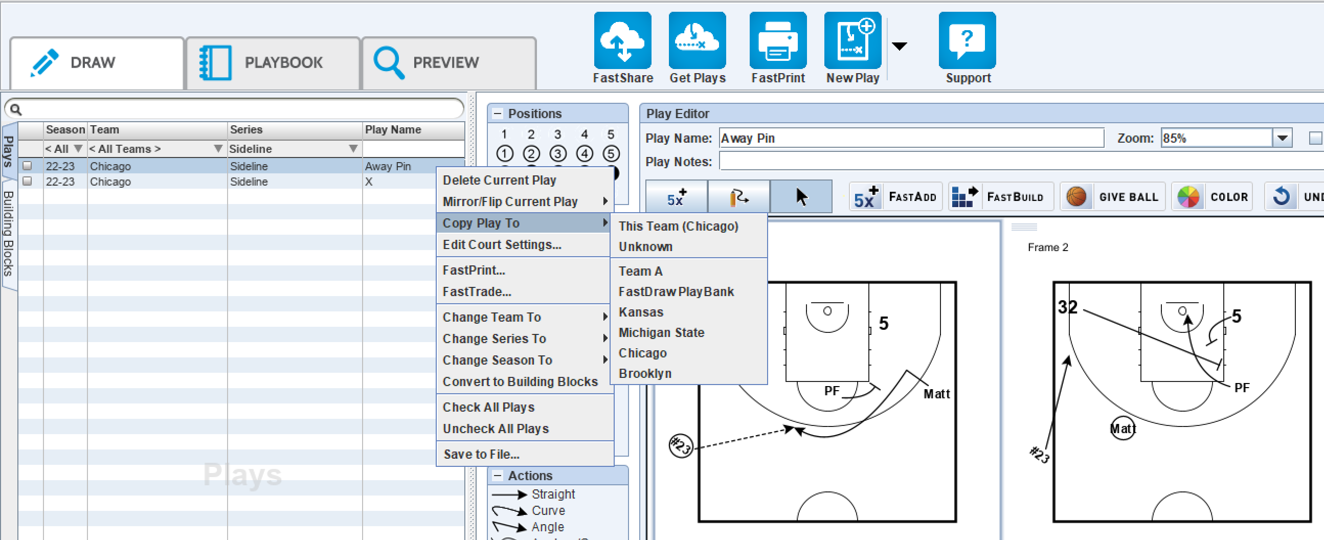Viewport: 1324px width, 540px height.
Task: Check the Away Pin play checkbox
Action: (27, 166)
